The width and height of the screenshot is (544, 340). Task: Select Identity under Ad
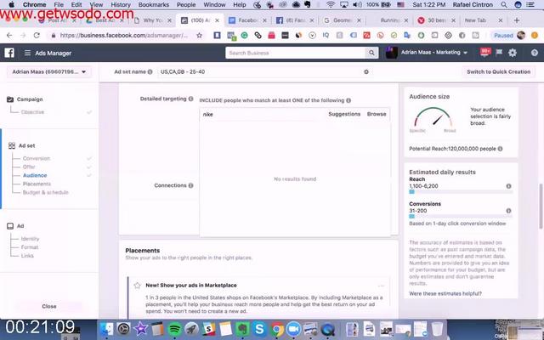tap(31, 239)
